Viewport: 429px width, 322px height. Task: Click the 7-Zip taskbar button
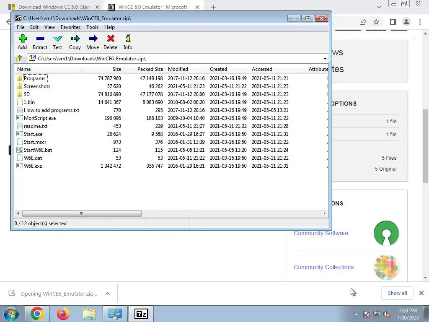(141, 314)
